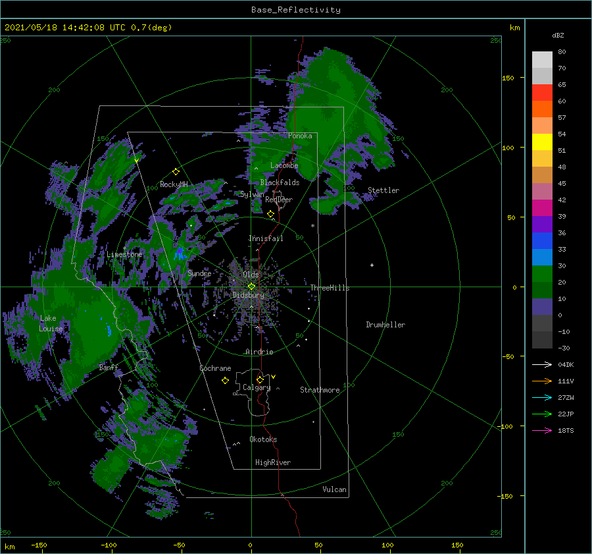The width and height of the screenshot is (592, 554).
Task: Pick the purple 36-39 dBZ swatch
Action: 542,225
